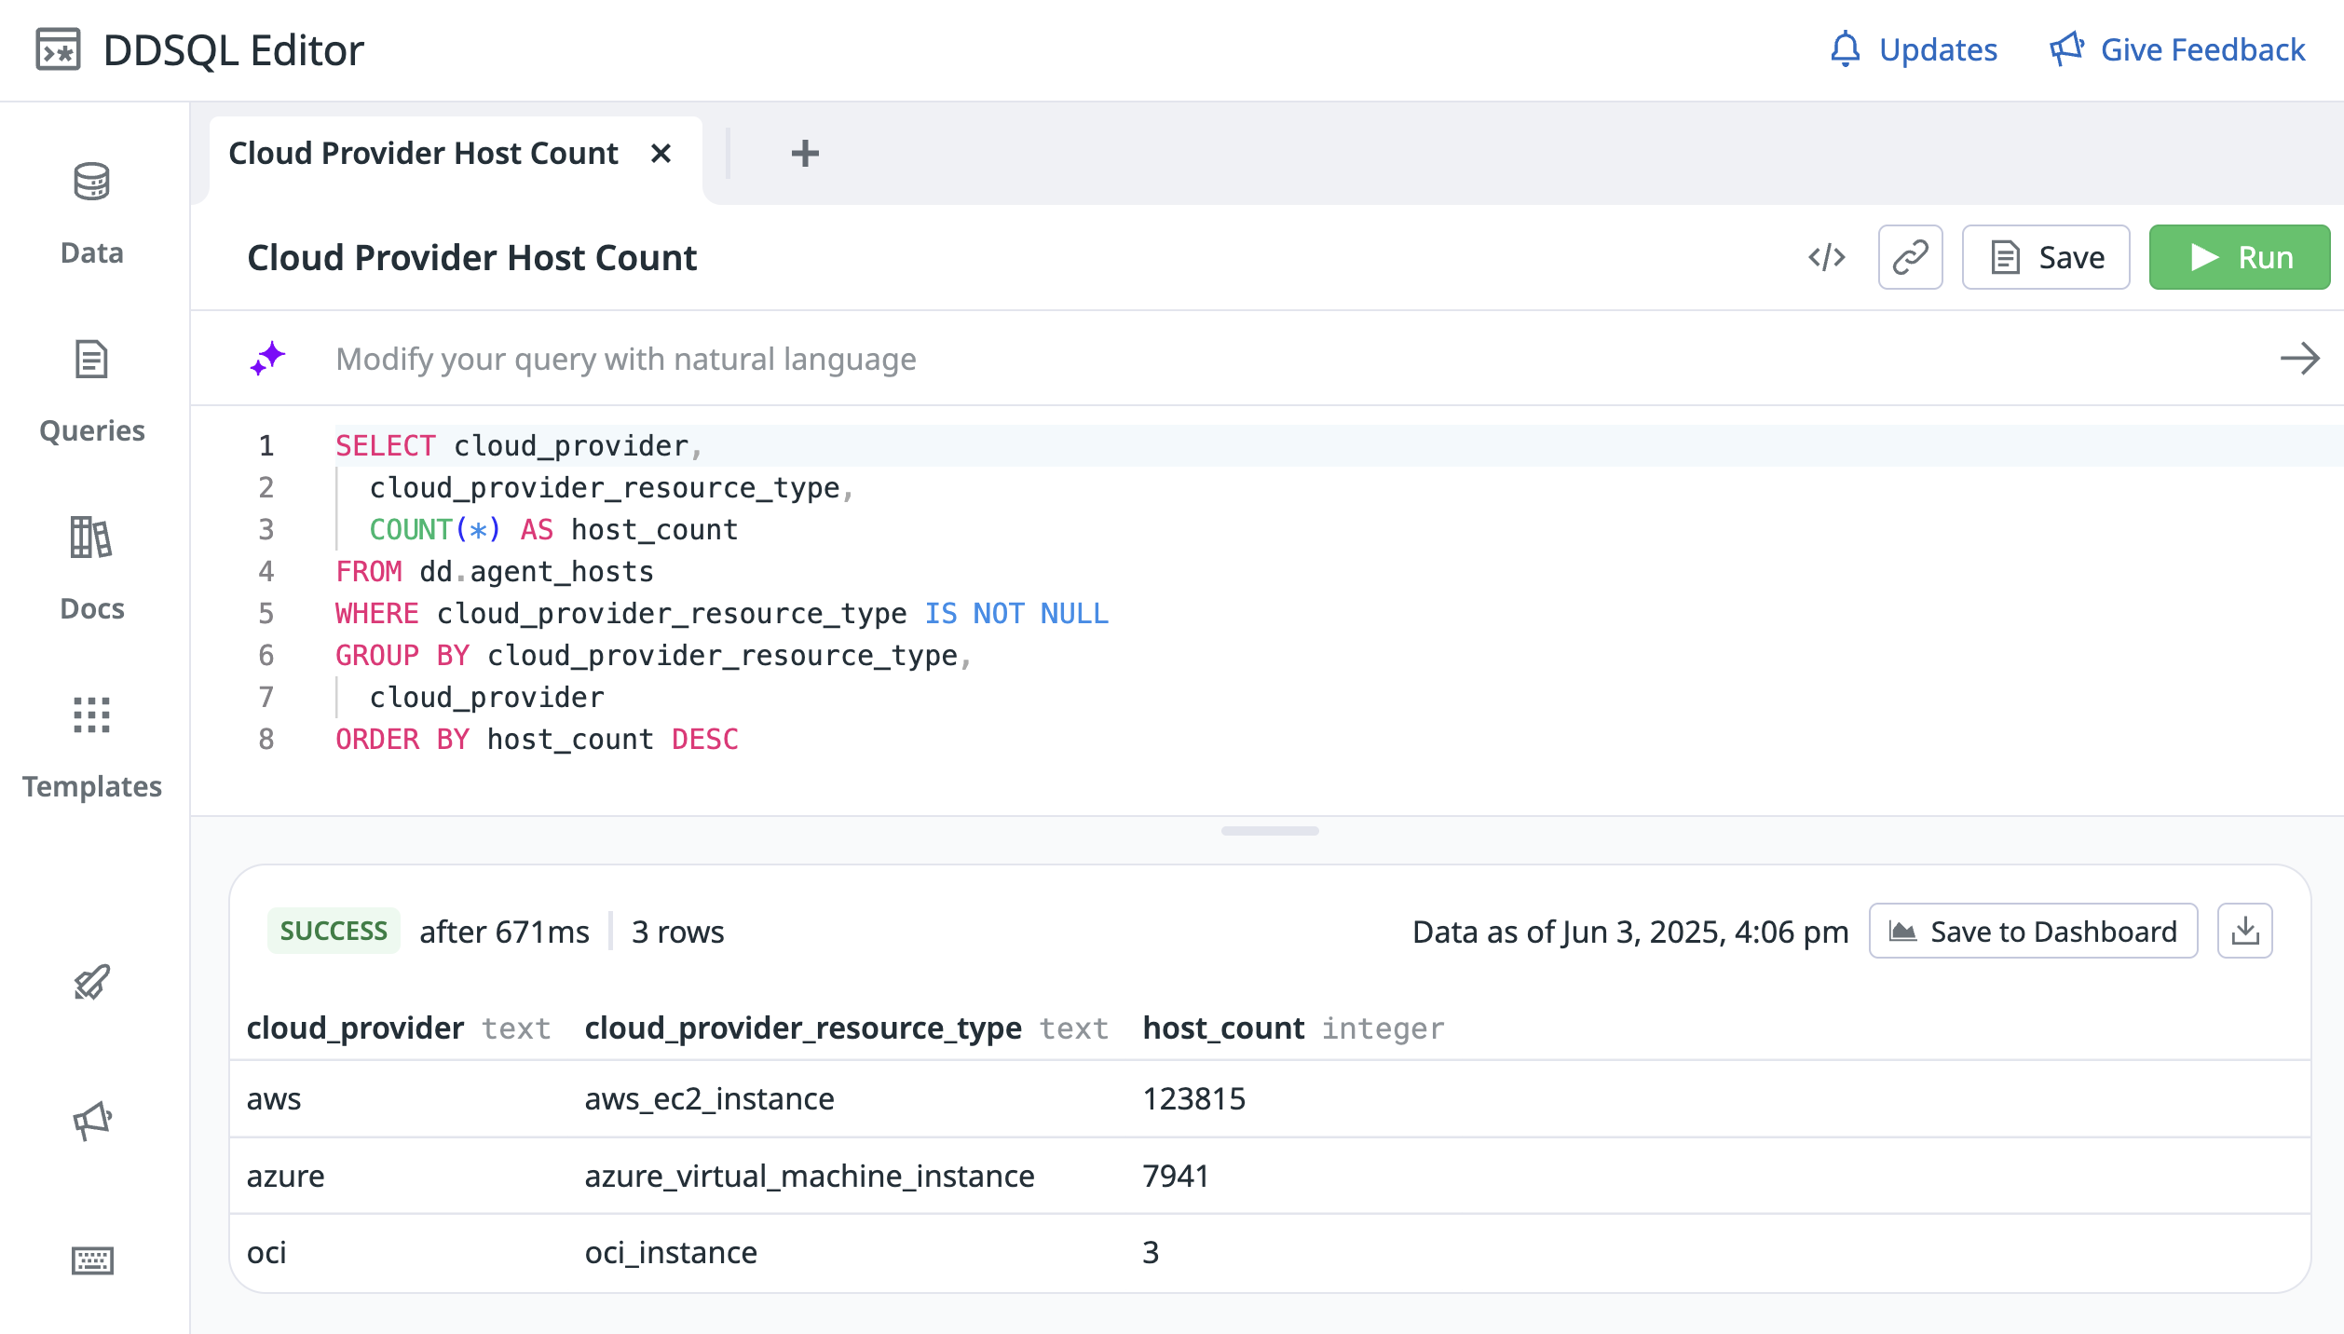Select the oci row cell
Screen dimensions: 2344x1334
point(266,1253)
